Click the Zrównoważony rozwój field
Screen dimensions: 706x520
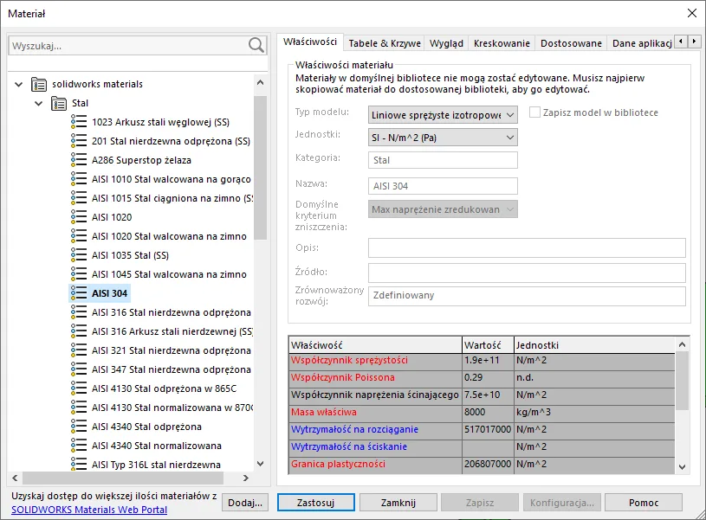(527, 296)
